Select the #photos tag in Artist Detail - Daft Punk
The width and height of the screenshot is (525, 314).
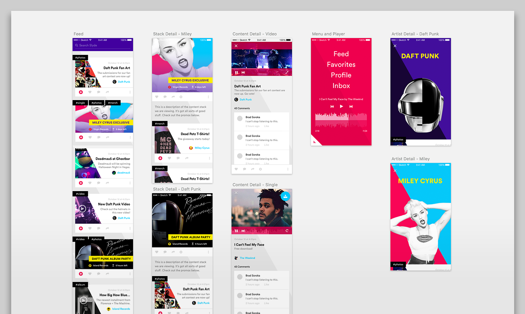pos(398,140)
